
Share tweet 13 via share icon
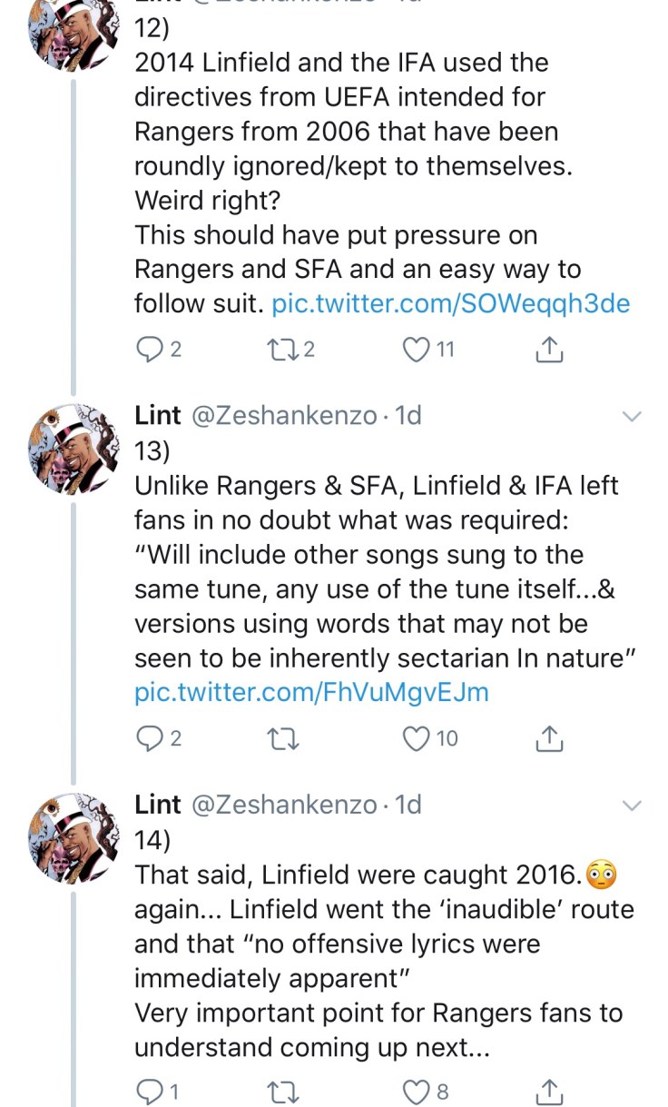coord(549,739)
